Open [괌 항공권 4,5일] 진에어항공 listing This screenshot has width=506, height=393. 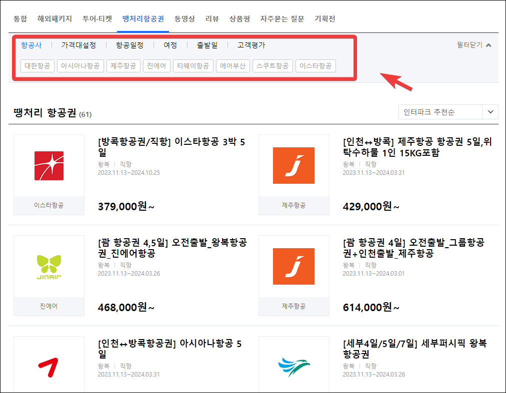coord(172,248)
